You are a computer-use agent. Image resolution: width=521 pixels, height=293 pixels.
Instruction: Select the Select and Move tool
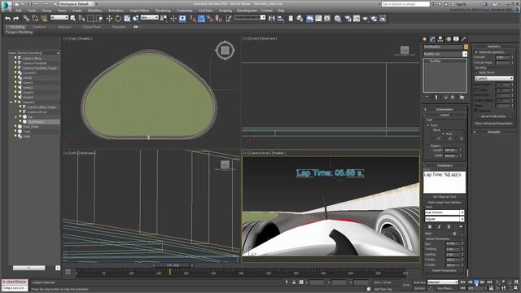tap(109, 19)
